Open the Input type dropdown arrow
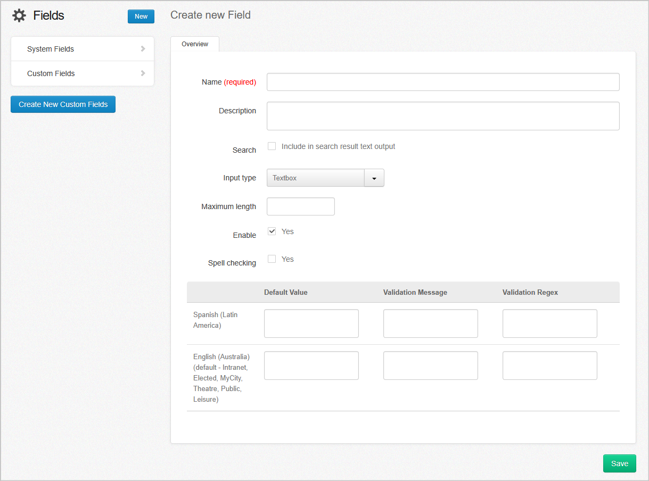This screenshot has width=649, height=481. point(374,178)
